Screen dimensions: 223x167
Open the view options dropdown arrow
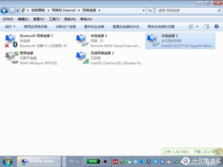[x=197, y=27]
